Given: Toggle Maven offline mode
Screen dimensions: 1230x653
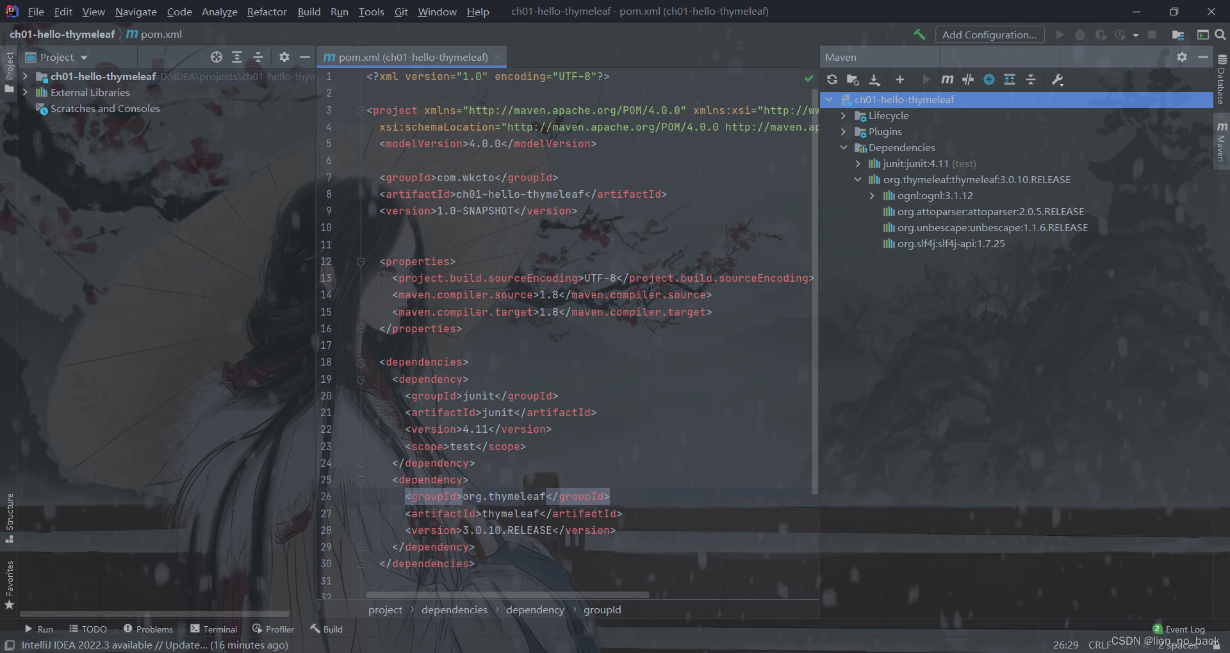Looking at the screenshot, I should [968, 79].
